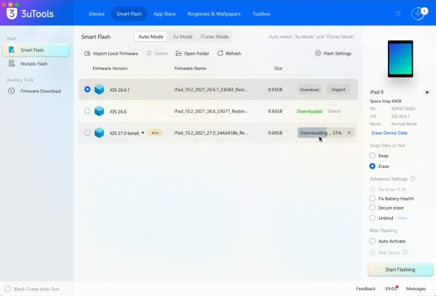Click the Advanced Settings help icon
Image resolution: width=436 pixels, height=296 pixels.
click(x=413, y=179)
